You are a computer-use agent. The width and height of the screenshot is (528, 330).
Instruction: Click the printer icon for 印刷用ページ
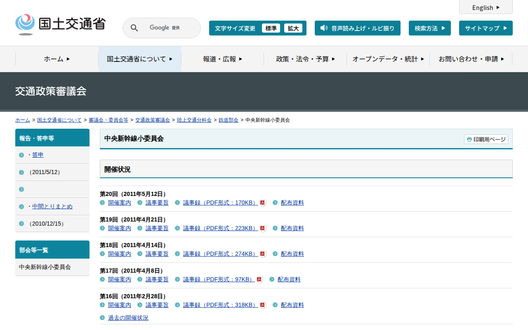click(x=469, y=139)
